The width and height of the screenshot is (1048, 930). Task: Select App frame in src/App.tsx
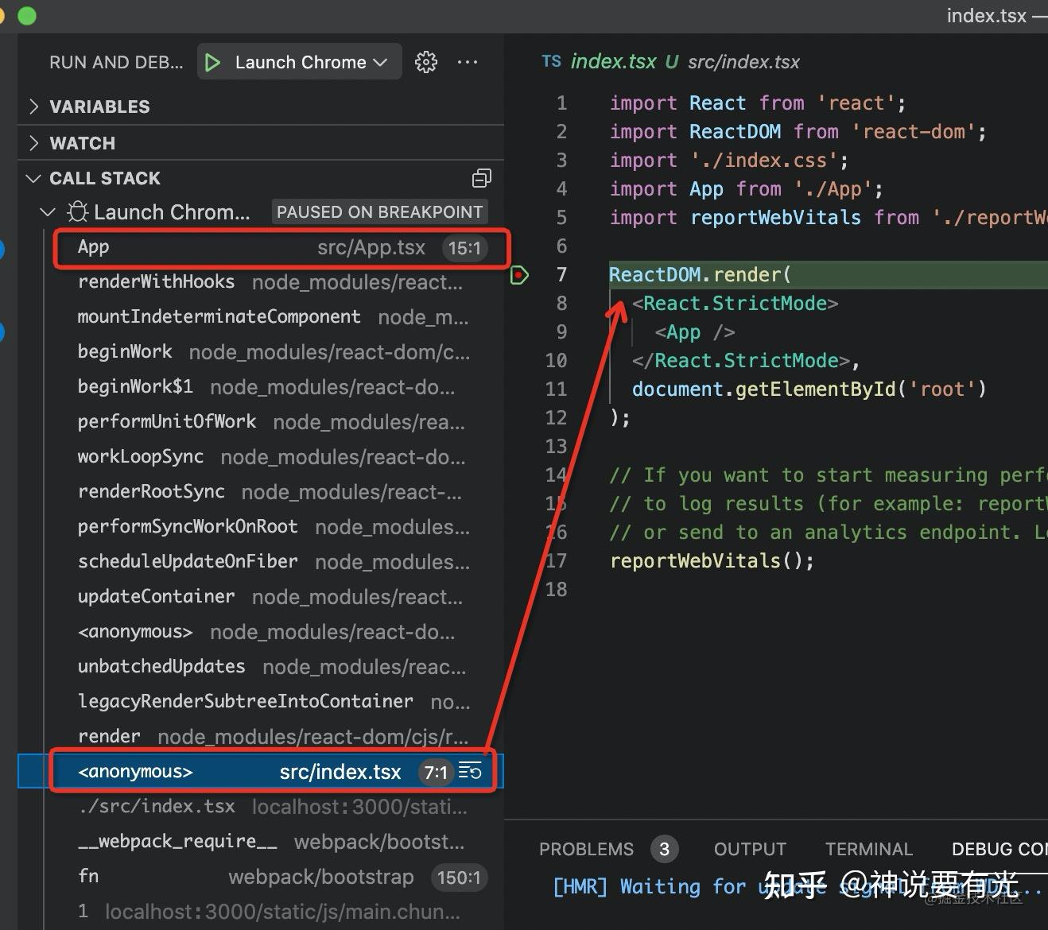pos(281,247)
